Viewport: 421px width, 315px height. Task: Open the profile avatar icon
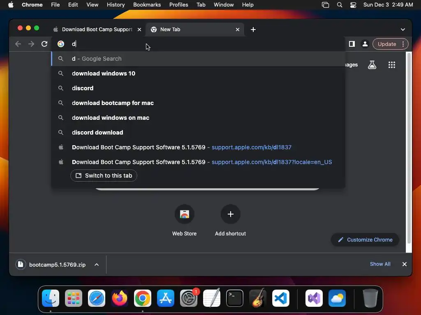click(365, 44)
